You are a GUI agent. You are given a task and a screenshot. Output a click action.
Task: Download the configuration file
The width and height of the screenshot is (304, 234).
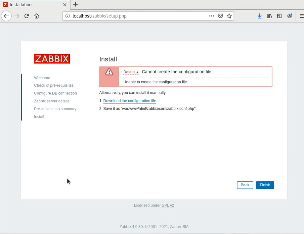pyautogui.click(x=130, y=101)
